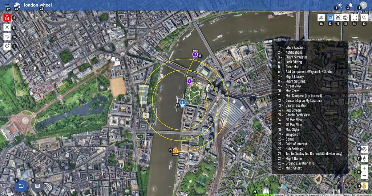Select purple waypoint 3 marker

point(195,55)
